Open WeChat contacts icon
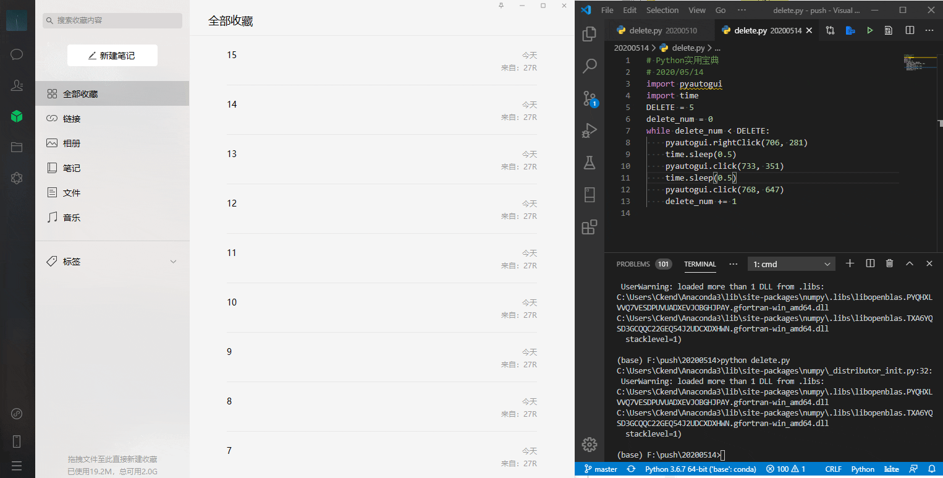This screenshot has height=478, width=943. (17, 85)
